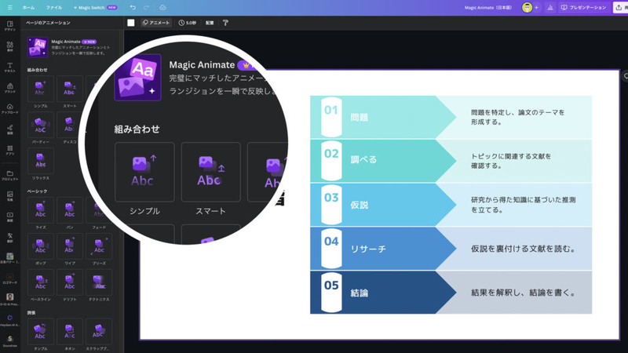Select the アニメート toolbar button
This screenshot has height=353, width=628.
pos(156,23)
